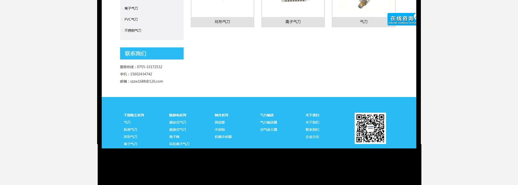Viewport: 518px width, 185px height.
Task: Select 不锈钢气刀 from the sidebar categories
Action: point(133,31)
